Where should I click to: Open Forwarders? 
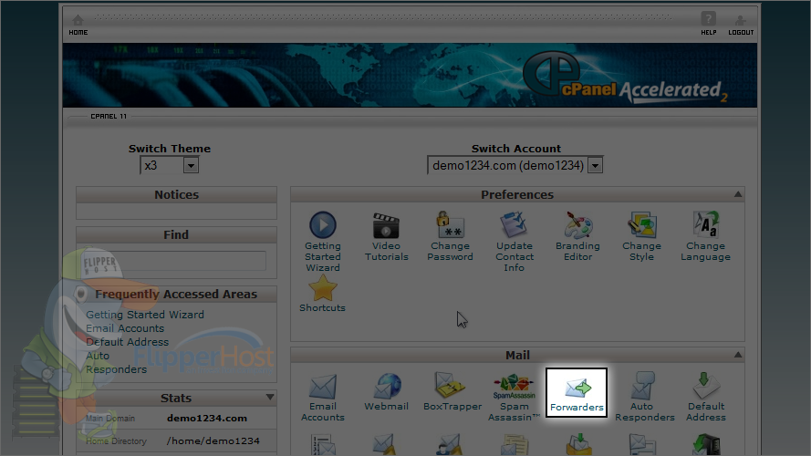577,393
